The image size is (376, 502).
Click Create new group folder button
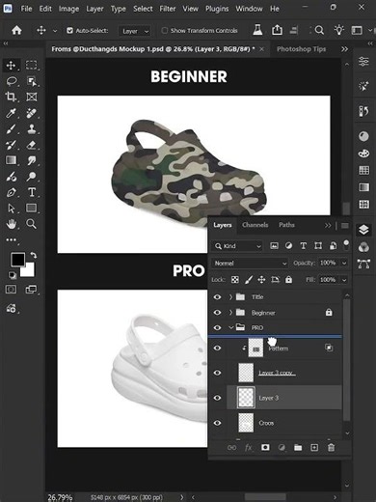click(298, 447)
